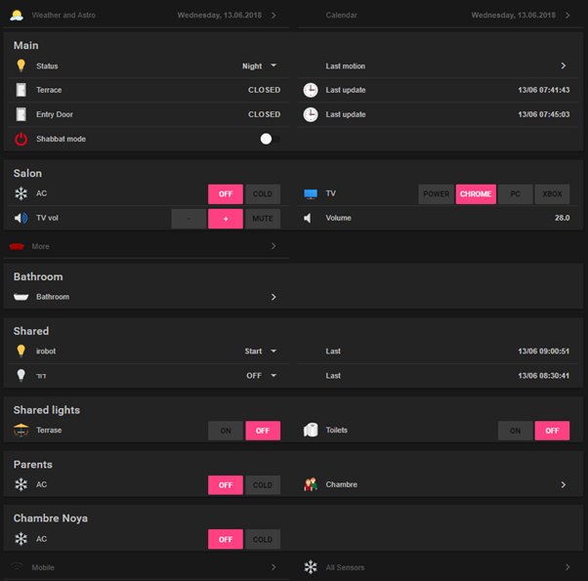588x581 pixels.
Task: Set Chambre Noya AC to COLD
Action: click(x=263, y=539)
